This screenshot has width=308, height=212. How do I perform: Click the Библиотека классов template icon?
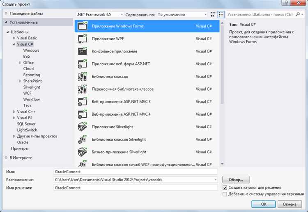83,77
